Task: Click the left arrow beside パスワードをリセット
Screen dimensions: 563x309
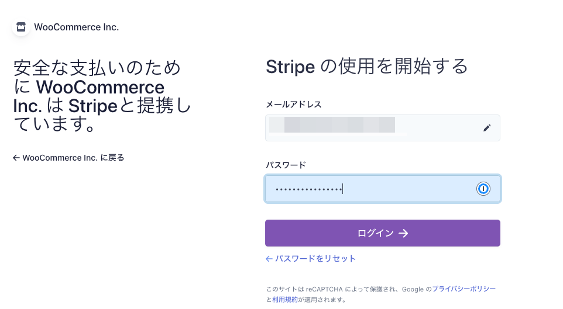Action: tap(269, 258)
